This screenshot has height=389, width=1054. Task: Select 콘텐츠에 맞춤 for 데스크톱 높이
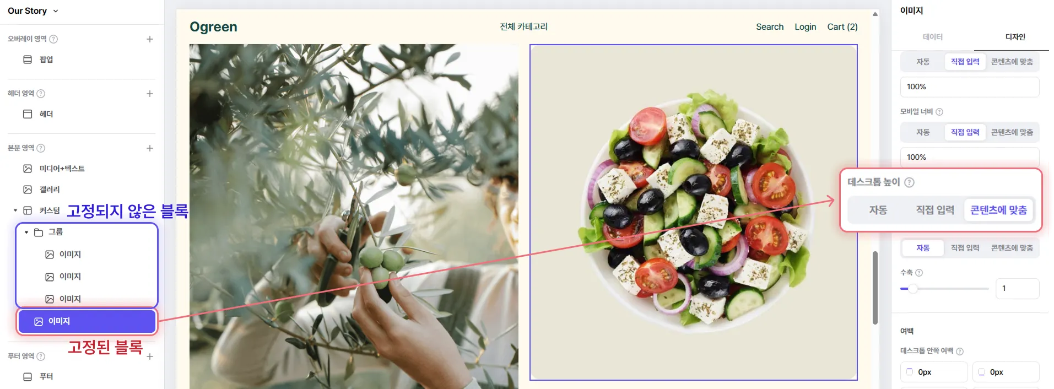click(x=998, y=210)
